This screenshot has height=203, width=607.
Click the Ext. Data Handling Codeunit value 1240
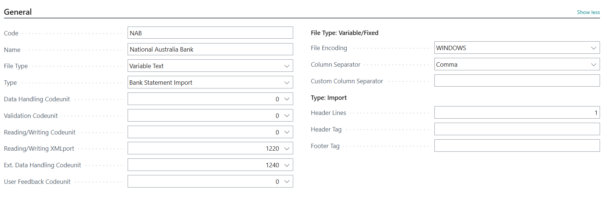tap(272, 165)
